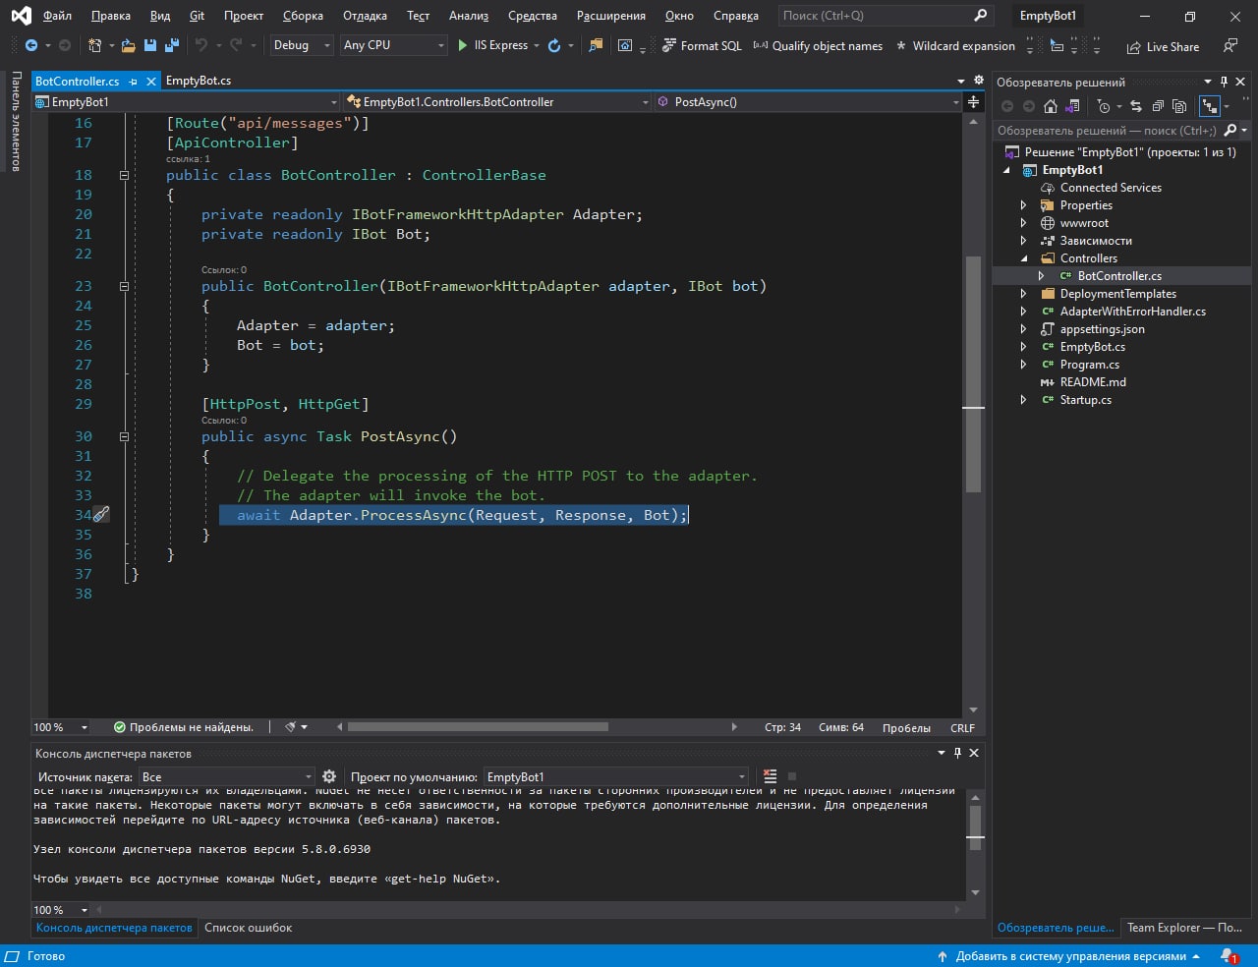Click the notifications bell icon in status bar
The height and width of the screenshot is (967, 1258).
[1228, 956]
